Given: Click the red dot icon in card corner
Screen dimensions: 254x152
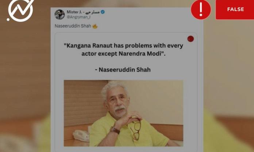Looking at the screenshot, I should click(190, 39).
